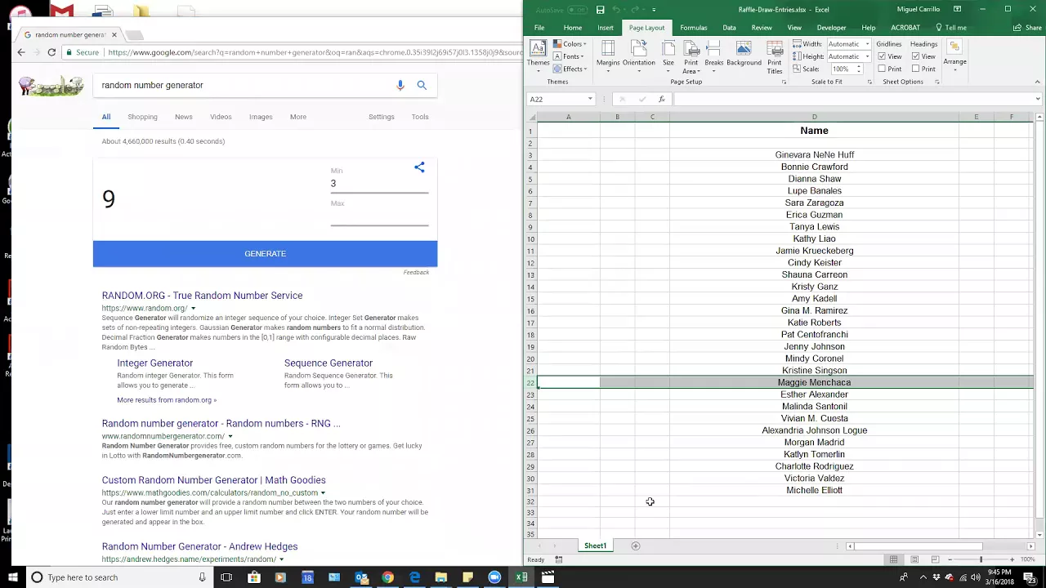Switch to Page Break Preview view icon
Viewport: 1046px width, 588px height.
pyautogui.click(x=935, y=559)
